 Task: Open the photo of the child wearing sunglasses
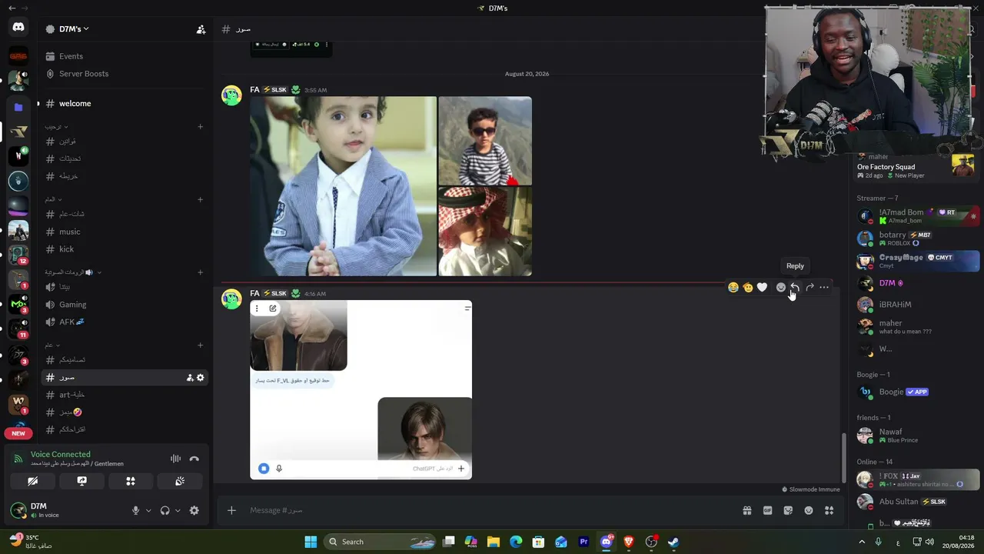(485, 141)
